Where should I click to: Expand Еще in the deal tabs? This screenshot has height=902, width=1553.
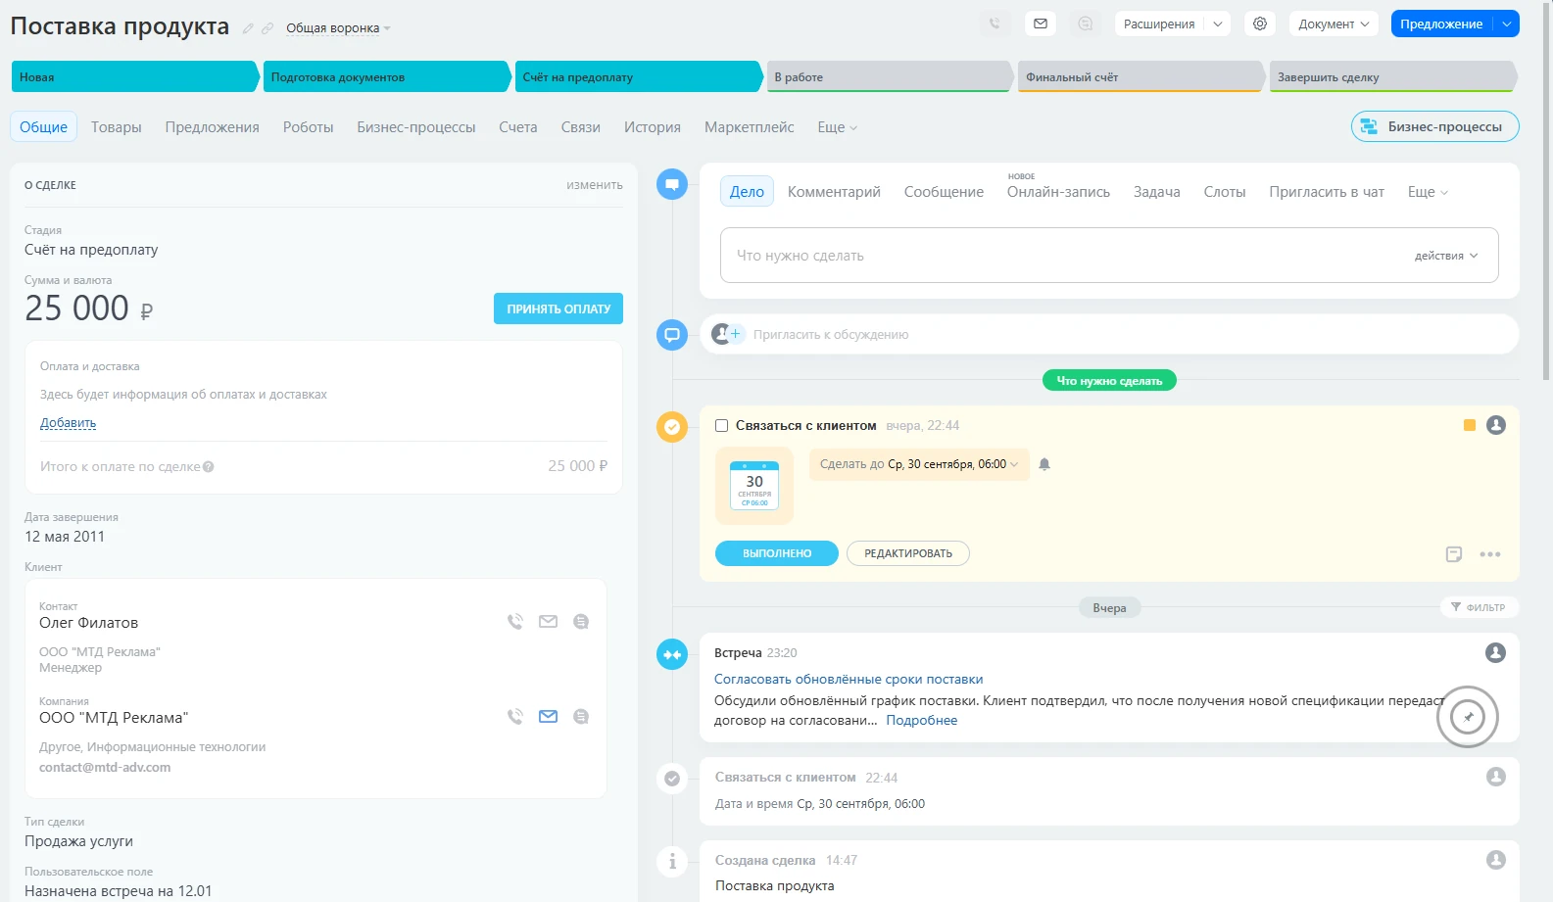(838, 127)
